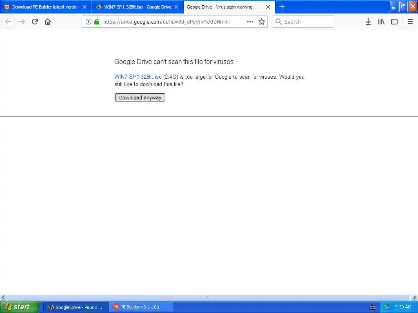Open a new tab with plus button
The height and width of the screenshot is (313, 418).
282,7
